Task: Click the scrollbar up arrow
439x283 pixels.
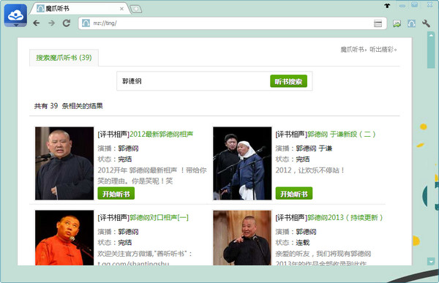Action: (x=431, y=35)
